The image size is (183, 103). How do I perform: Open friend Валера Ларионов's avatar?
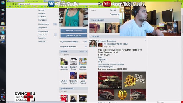coord(83,62)
